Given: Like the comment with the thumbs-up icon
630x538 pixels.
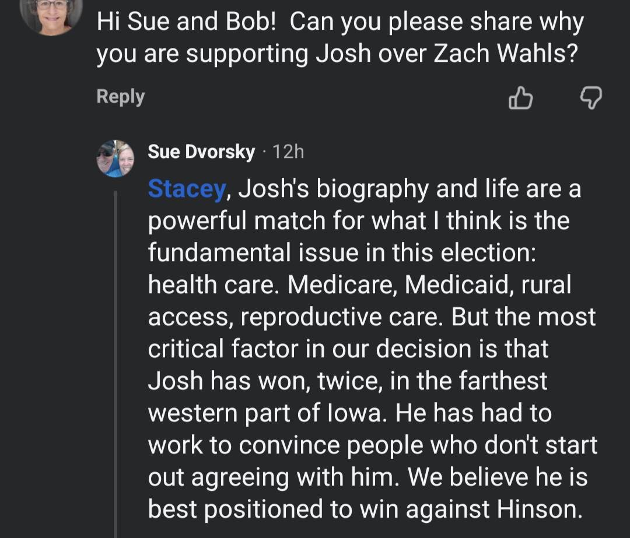Looking at the screenshot, I should coord(520,98).
